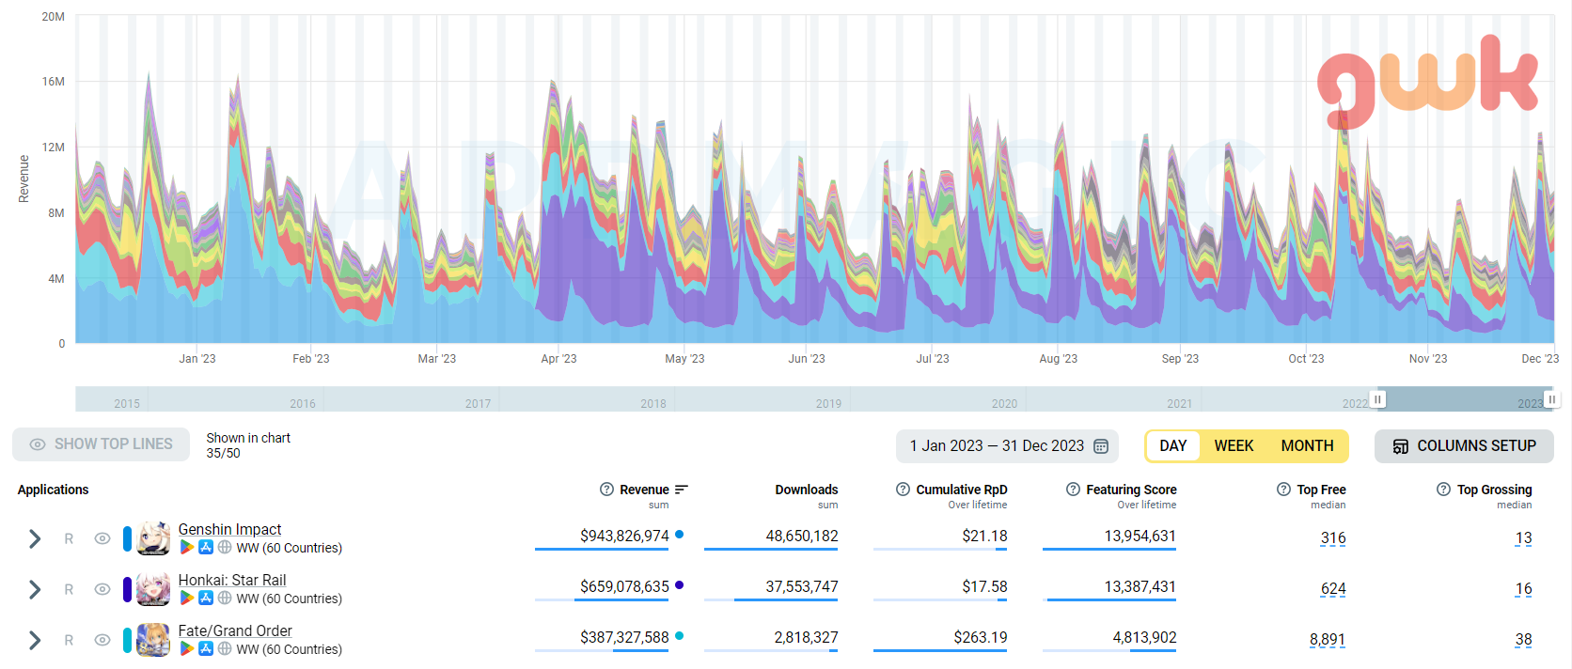Click Top Grossing rank 13 for Genshin Impact
This screenshot has height=669, width=1572.
pyautogui.click(x=1523, y=538)
